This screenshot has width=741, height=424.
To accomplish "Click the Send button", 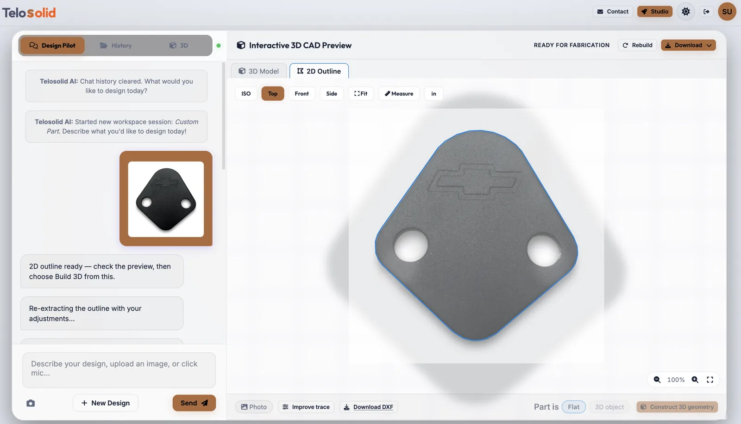I will [x=194, y=403].
